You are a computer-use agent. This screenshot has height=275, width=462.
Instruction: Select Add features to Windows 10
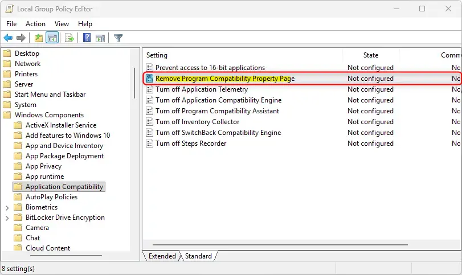pyautogui.click(x=68, y=136)
